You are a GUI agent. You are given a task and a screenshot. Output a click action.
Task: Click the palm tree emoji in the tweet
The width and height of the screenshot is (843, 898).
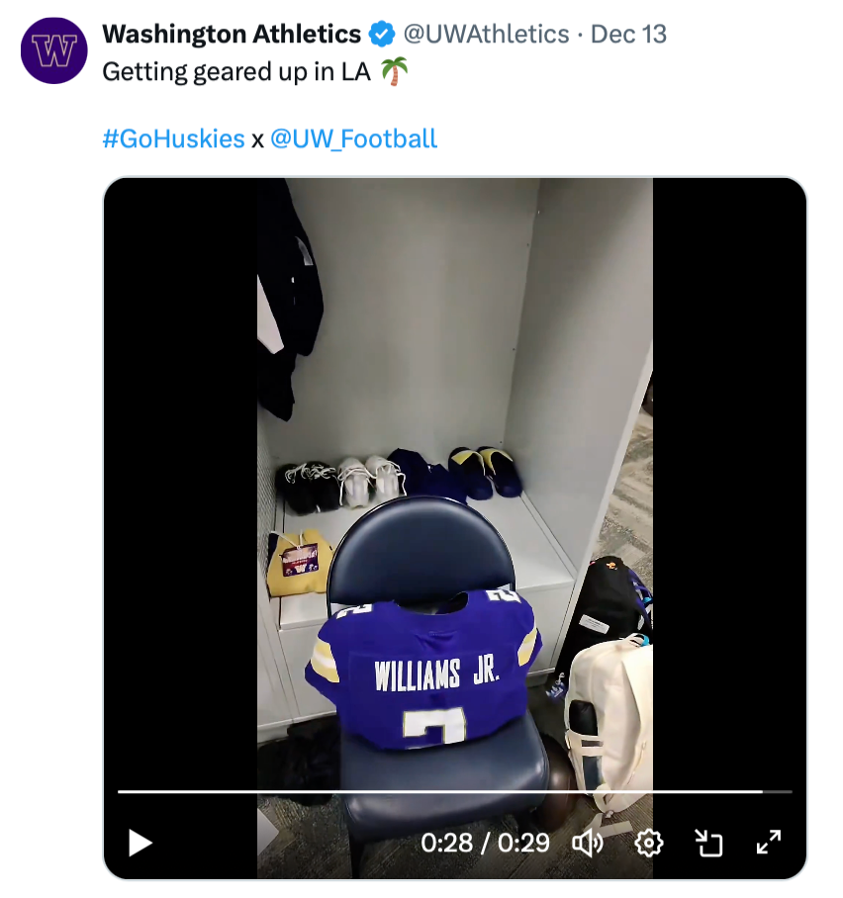[x=396, y=71]
